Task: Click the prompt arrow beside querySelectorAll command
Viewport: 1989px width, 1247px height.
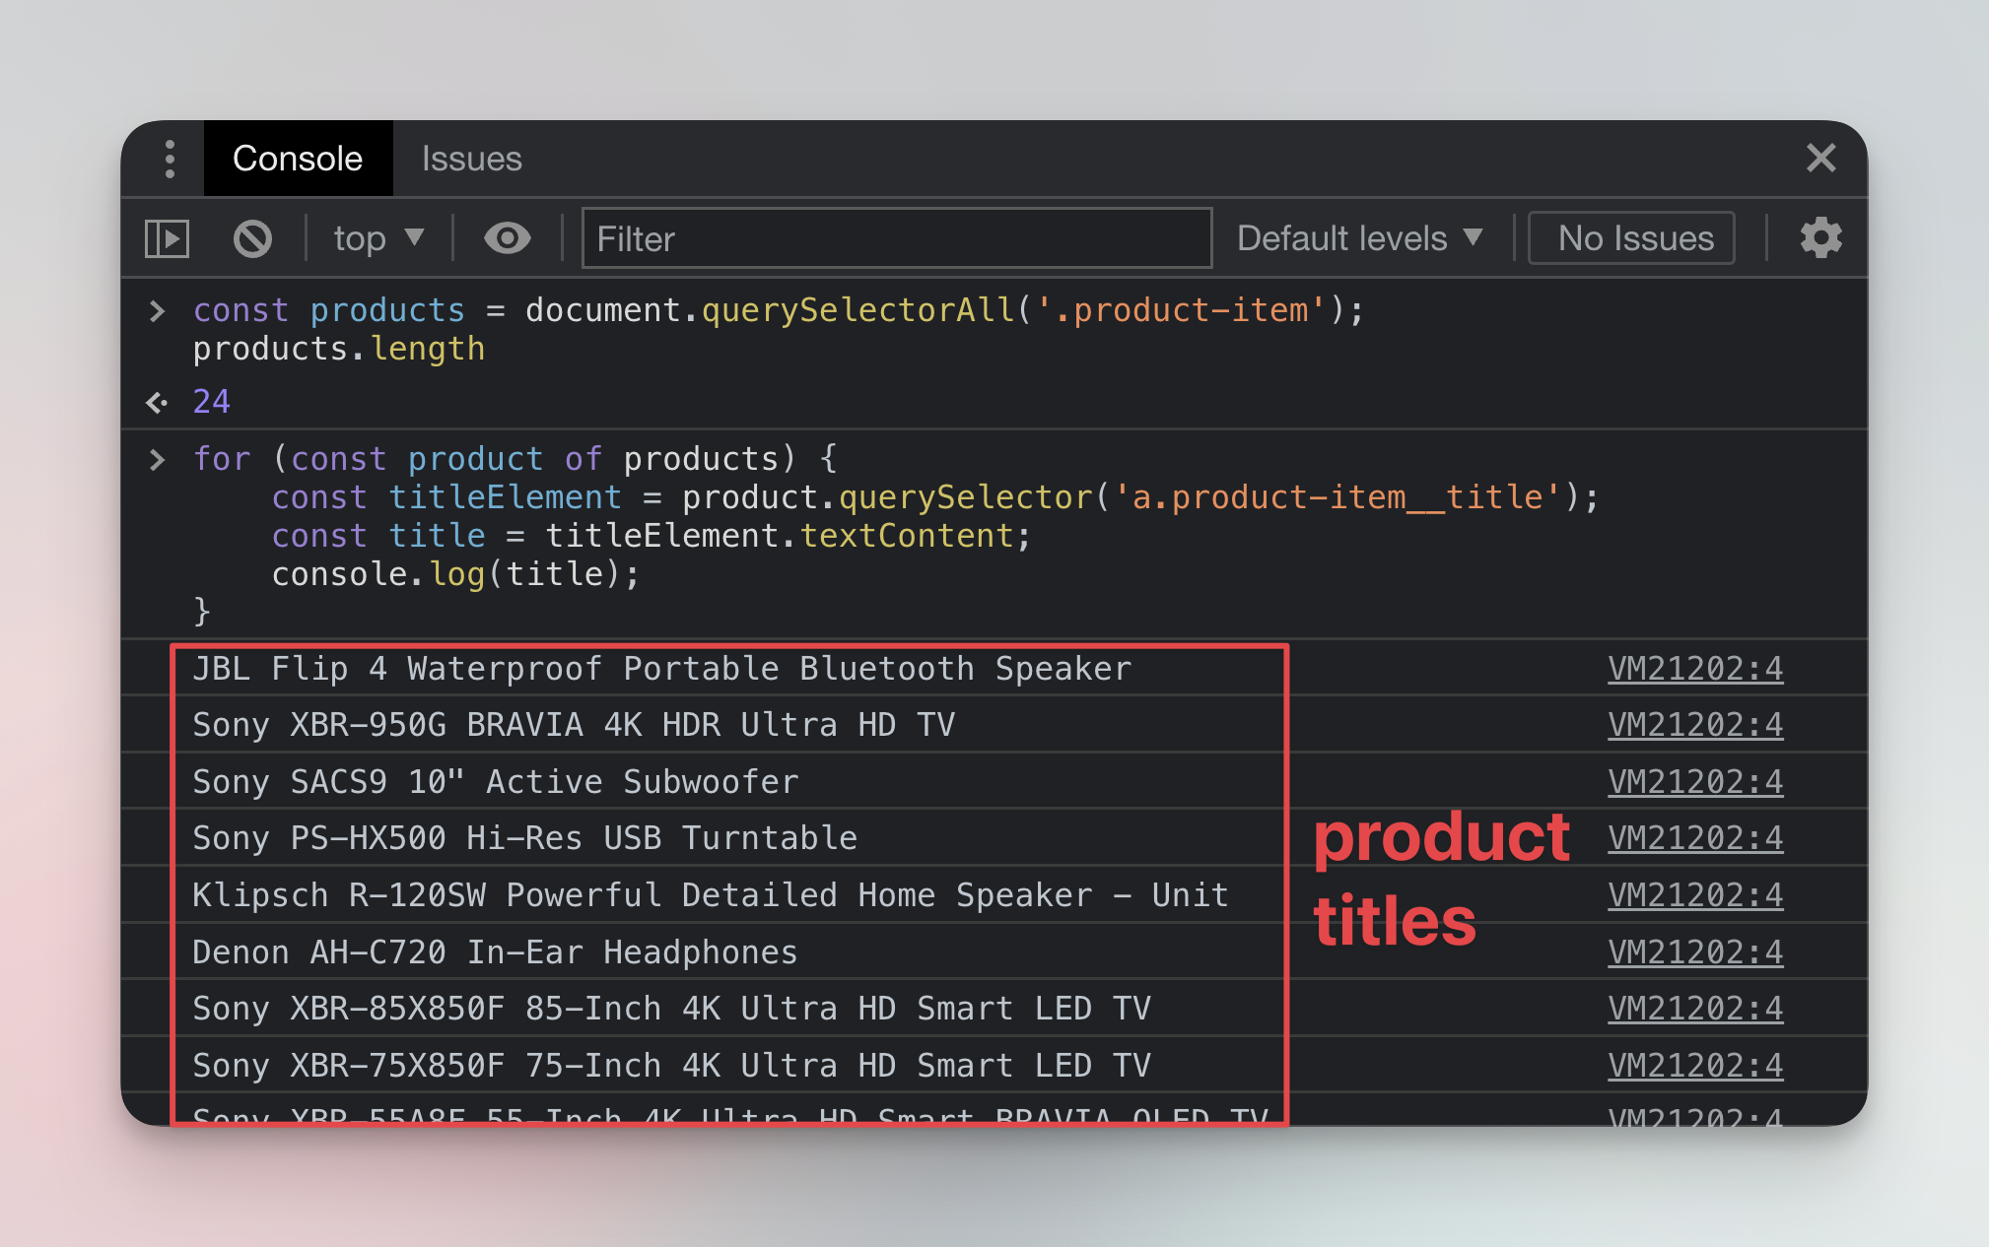Action: (156, 310)
